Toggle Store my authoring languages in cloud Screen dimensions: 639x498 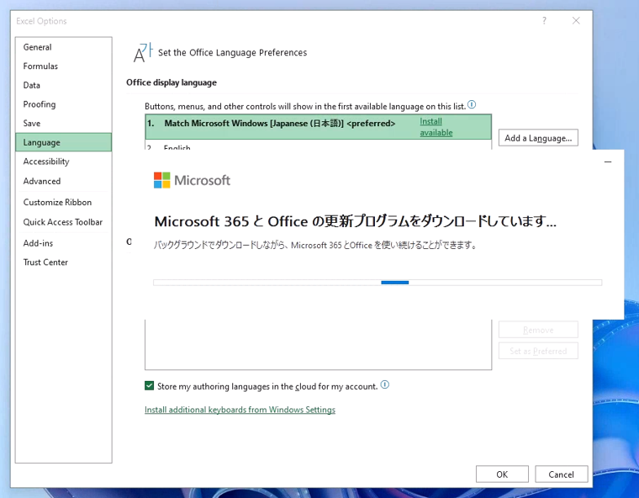[149, 386]
